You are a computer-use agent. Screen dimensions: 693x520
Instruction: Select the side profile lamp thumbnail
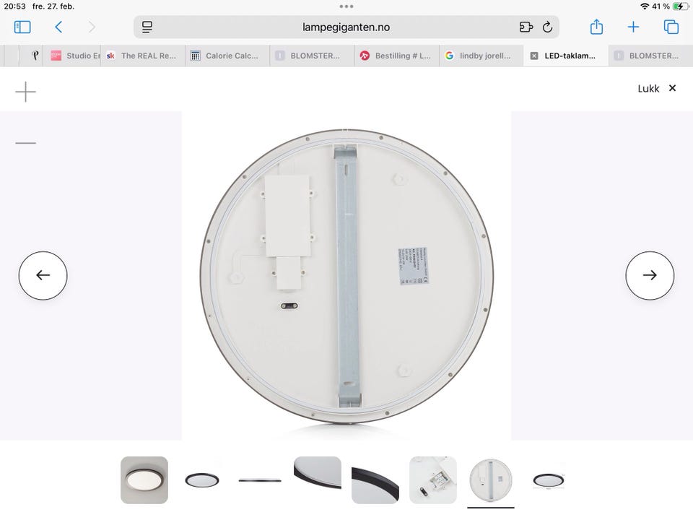pos(260,480)
